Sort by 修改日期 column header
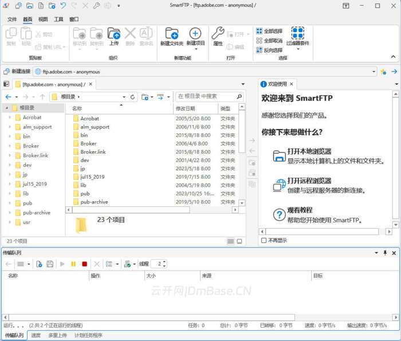 tap(196, 108)
